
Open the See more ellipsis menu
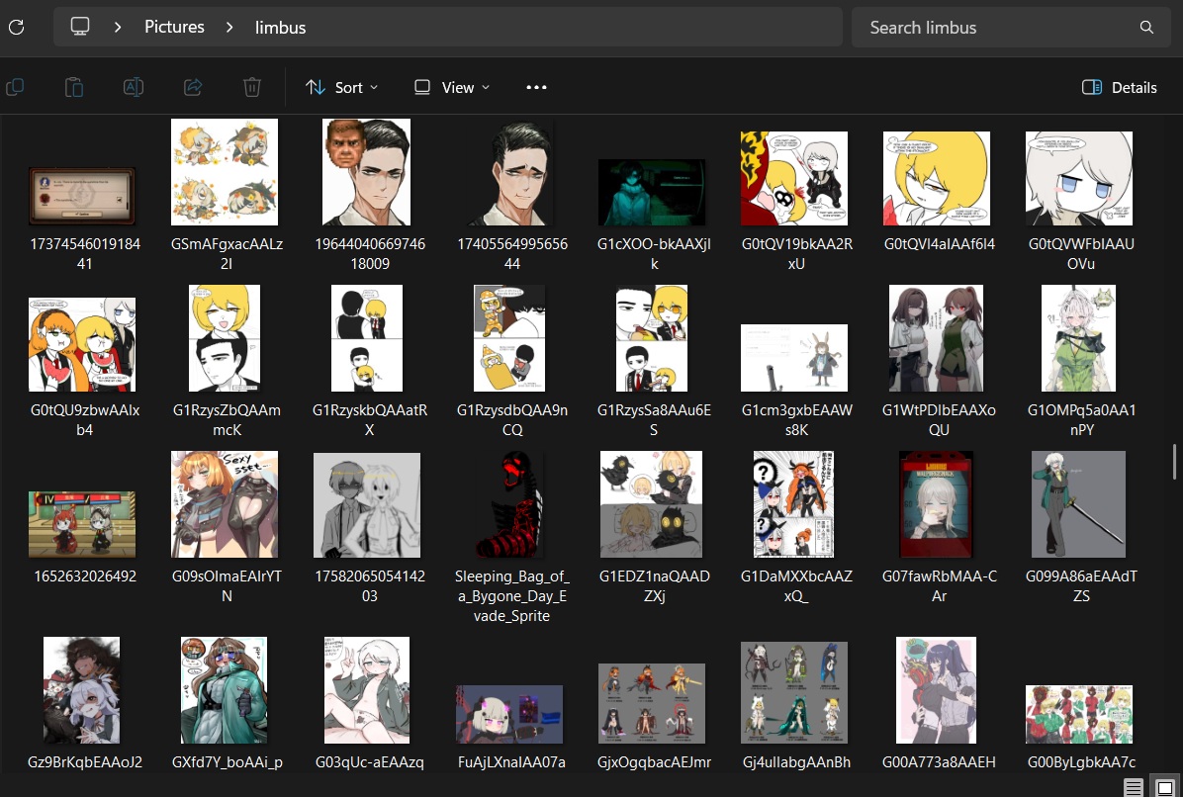[536, 87]
